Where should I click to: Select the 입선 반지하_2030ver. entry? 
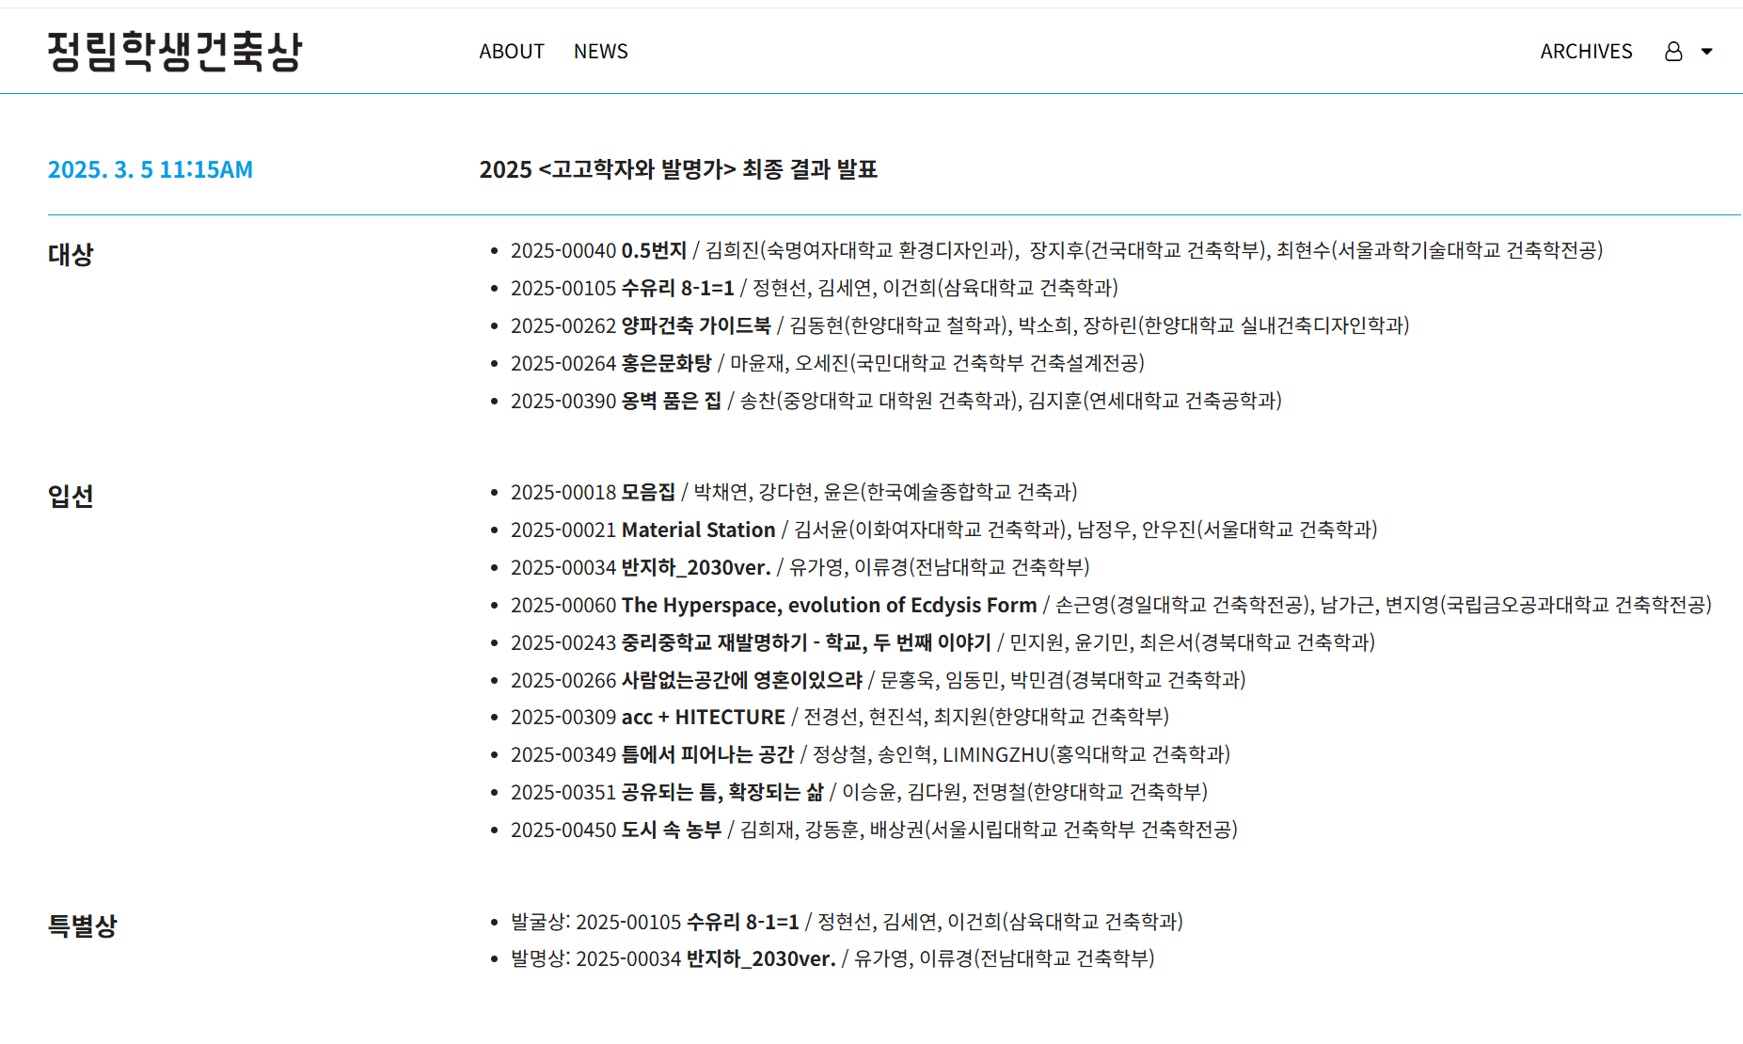(x=800, y=567)
